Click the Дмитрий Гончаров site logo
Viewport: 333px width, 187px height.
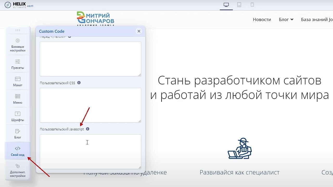95,18
